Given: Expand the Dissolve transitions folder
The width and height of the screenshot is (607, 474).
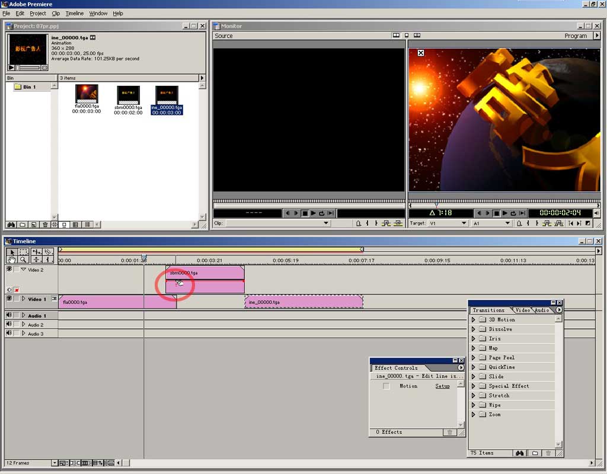Looking at the screenshot, I should point(474,329).
